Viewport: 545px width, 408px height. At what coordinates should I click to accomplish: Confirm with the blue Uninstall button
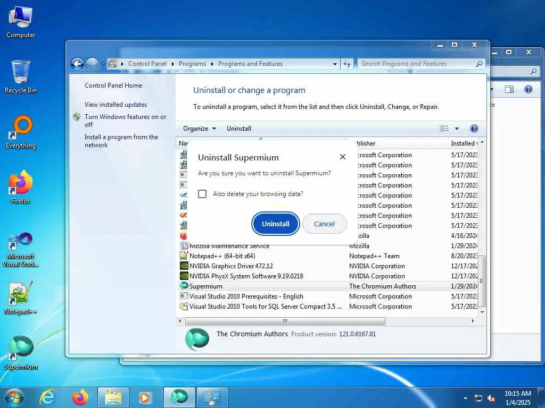click(275, 224)
